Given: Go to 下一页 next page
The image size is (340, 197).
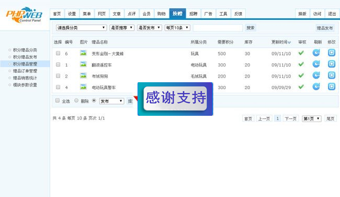Looking at the screenshot, I should coord(291,118).
